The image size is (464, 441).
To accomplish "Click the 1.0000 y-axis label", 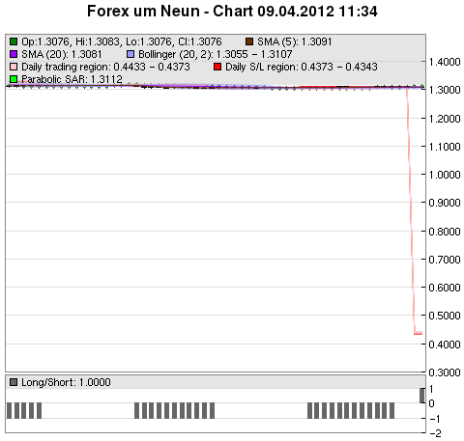I will 445,175.
